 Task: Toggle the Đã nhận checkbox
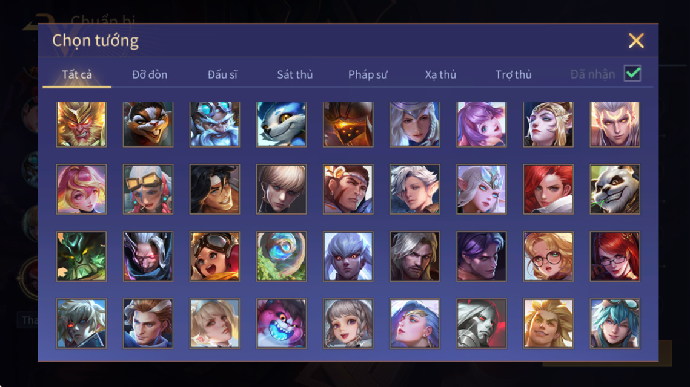click(632, 73)
